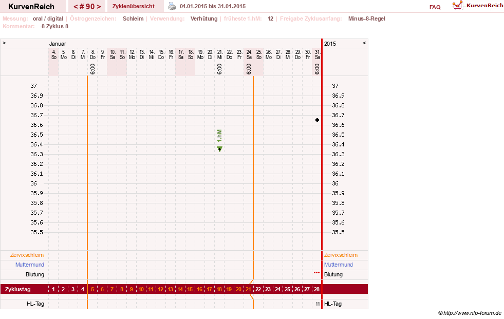Select cycle day 14
504x319 pixels.
point(180,289)
